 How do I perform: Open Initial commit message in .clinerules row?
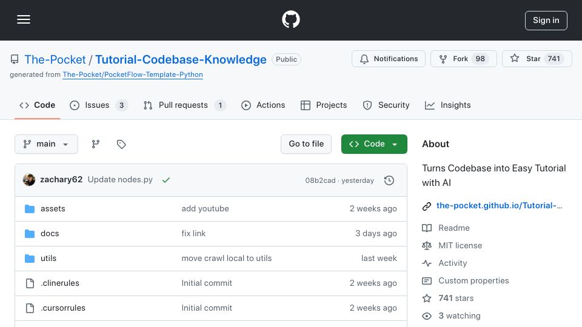(207, 283)
